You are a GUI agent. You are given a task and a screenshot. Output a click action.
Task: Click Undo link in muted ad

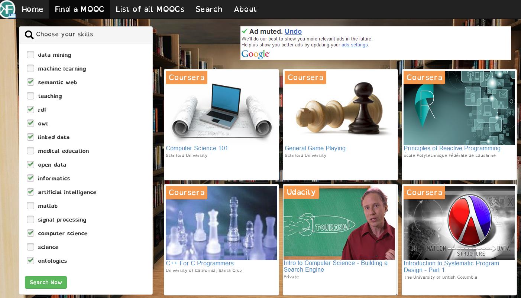pyautogui.click(x=293, y=32)
